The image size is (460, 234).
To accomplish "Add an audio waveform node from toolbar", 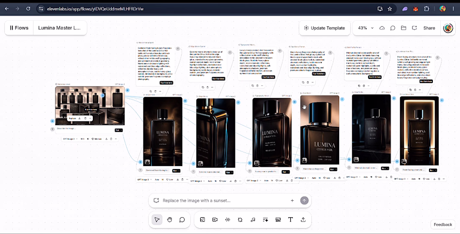I will point(227,220).
